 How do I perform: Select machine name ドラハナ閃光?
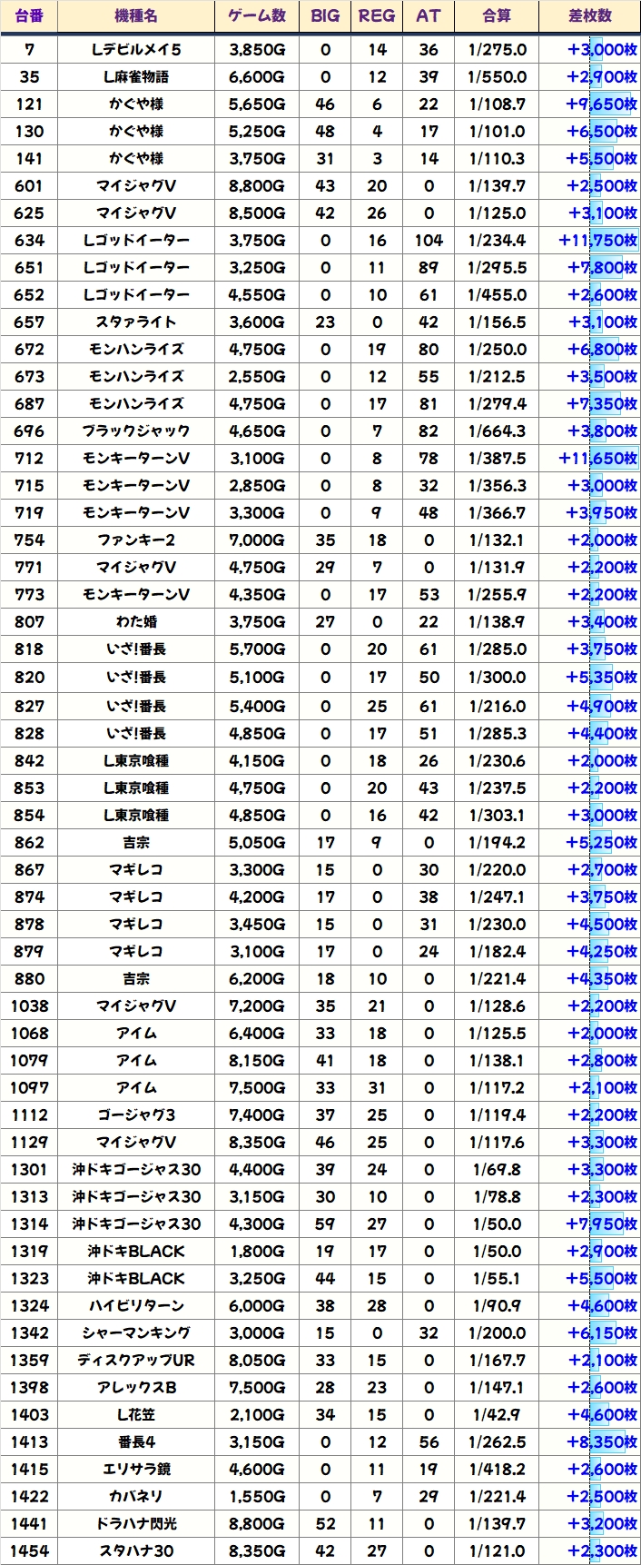coord(136,1524)
